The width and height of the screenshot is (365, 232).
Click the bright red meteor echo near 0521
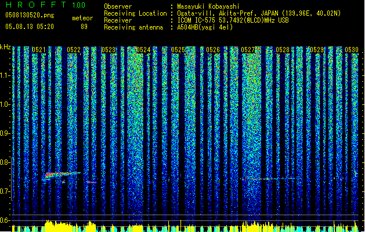pos(62,175)
